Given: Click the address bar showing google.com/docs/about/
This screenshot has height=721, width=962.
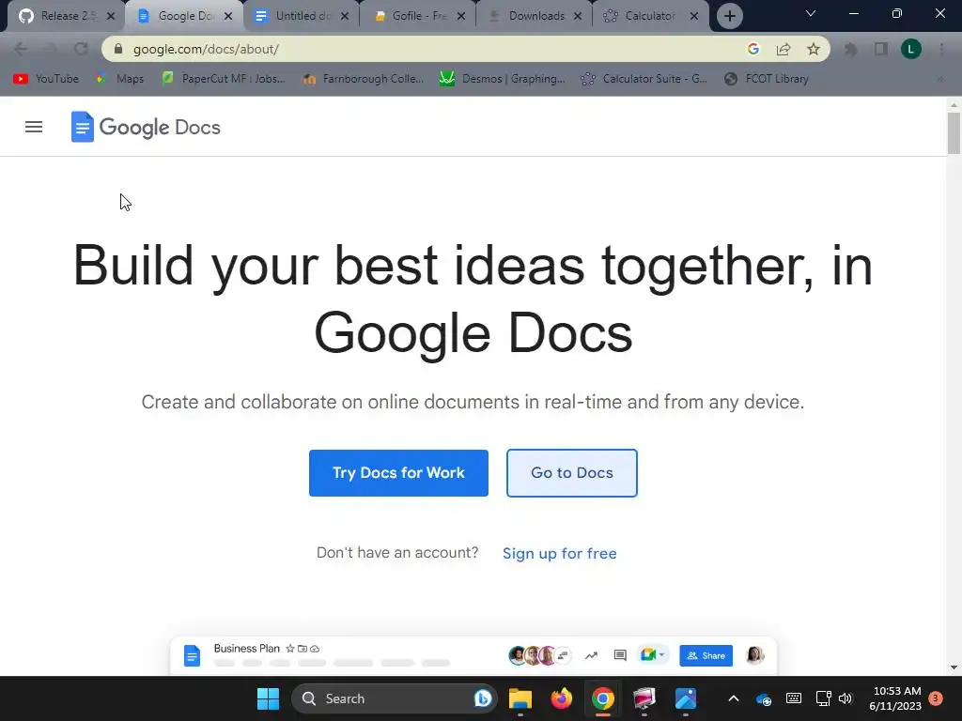Looking at the screenshot, I should tap(466, 49).
